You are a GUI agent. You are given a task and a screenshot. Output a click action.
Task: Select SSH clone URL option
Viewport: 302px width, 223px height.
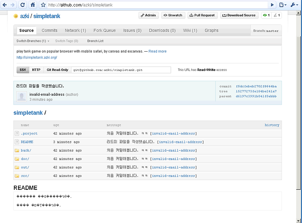tap(23, 70)
